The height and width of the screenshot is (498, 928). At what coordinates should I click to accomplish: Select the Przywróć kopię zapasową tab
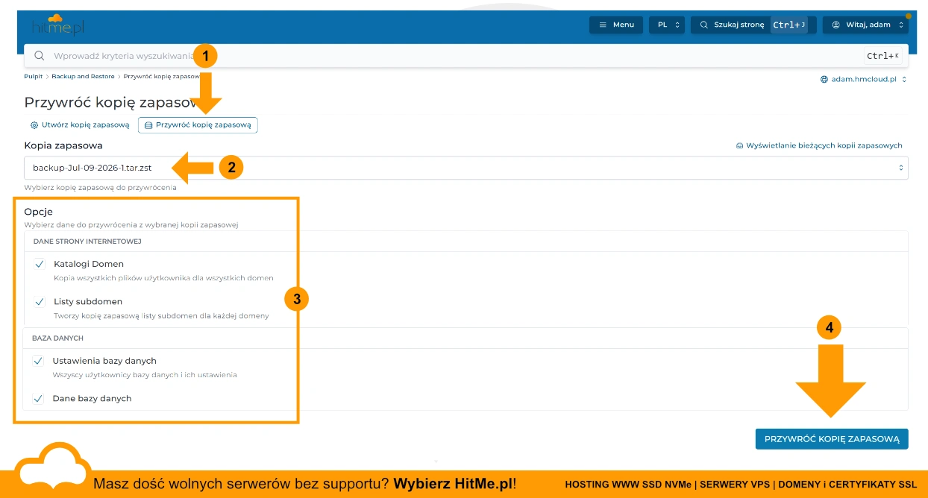(198, 125)
